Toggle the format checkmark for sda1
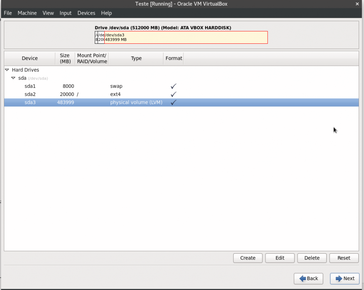Screen dimensions: 364x290 pyautogui.click(x=173, y=86)
